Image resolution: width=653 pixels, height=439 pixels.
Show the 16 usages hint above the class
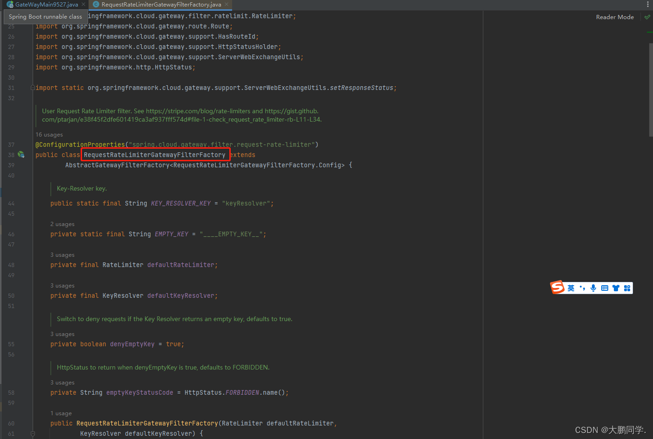point(49,135)
